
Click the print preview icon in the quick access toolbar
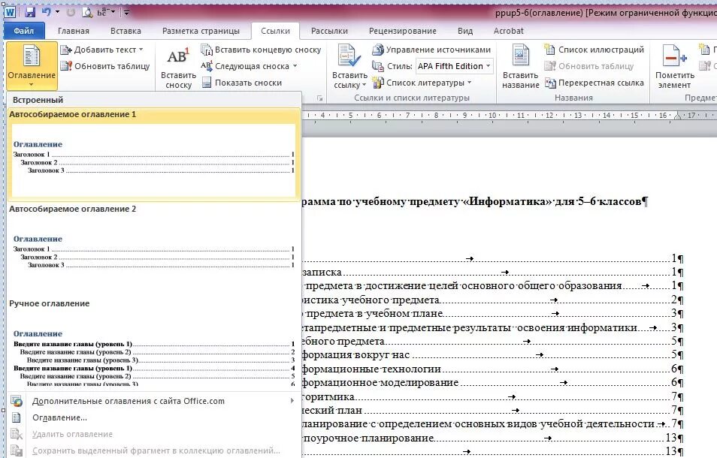[x=87, y=12]
